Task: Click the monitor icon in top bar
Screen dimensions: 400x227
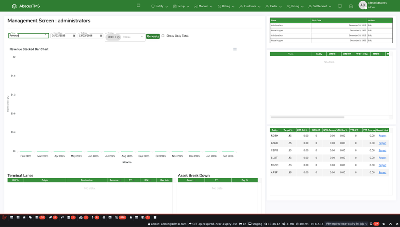Action: click(x=340, y=6)
